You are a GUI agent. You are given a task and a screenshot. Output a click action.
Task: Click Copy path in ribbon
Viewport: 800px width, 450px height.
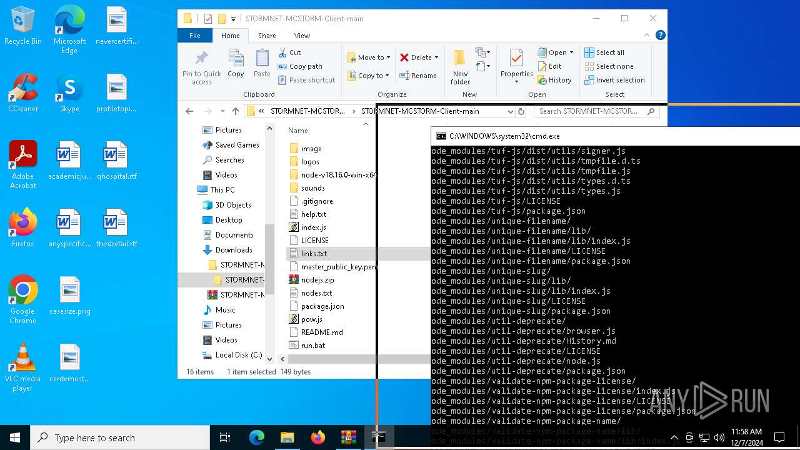tap(299, 66)
